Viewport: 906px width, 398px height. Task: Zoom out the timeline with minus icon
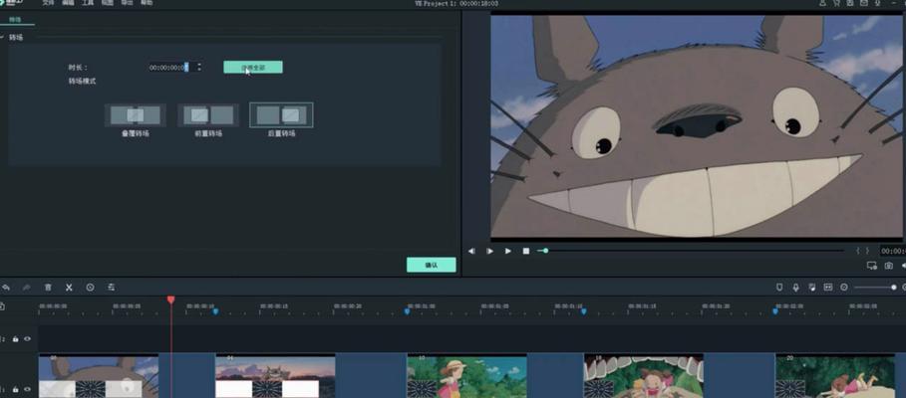[844, 288]
